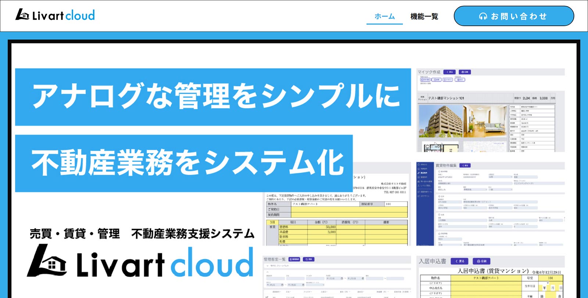Screen dimensions: 588x298
Task: Click the マイソク作成 back button in the screenshot
Action: 449,72
